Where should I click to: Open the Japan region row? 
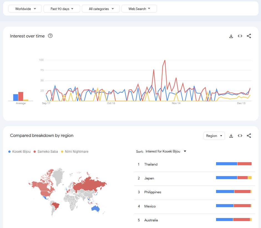(x=195, y=178)
